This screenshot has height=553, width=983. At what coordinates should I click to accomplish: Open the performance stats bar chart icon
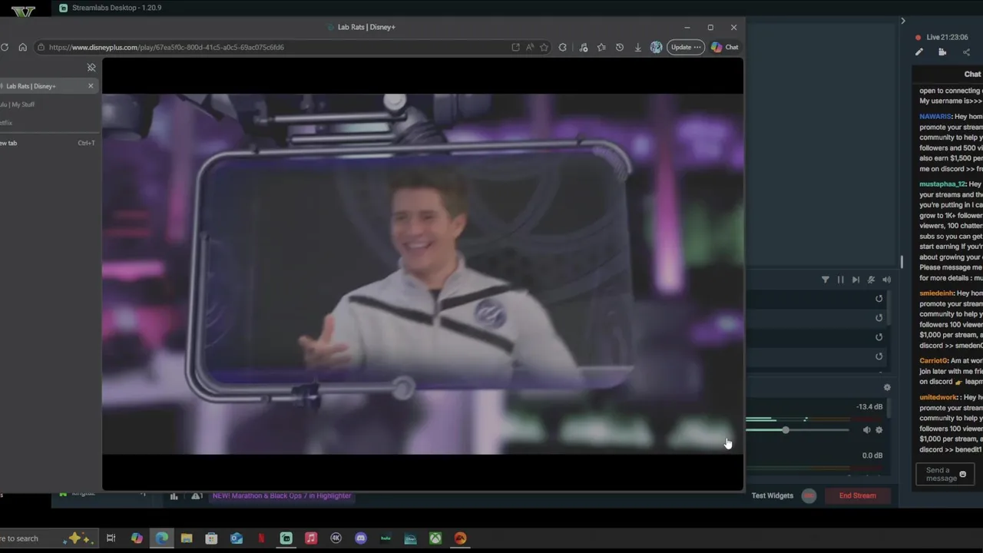tap(174, 496)
